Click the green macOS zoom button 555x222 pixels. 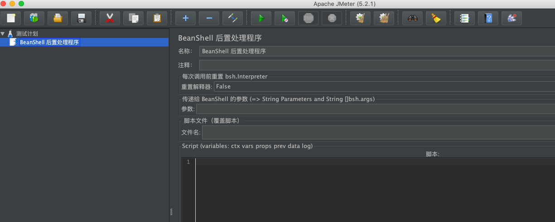(x=21, y=4)
